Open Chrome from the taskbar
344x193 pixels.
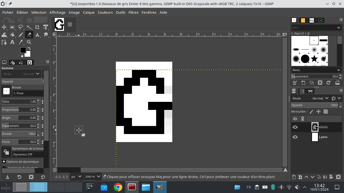[118, 187]
